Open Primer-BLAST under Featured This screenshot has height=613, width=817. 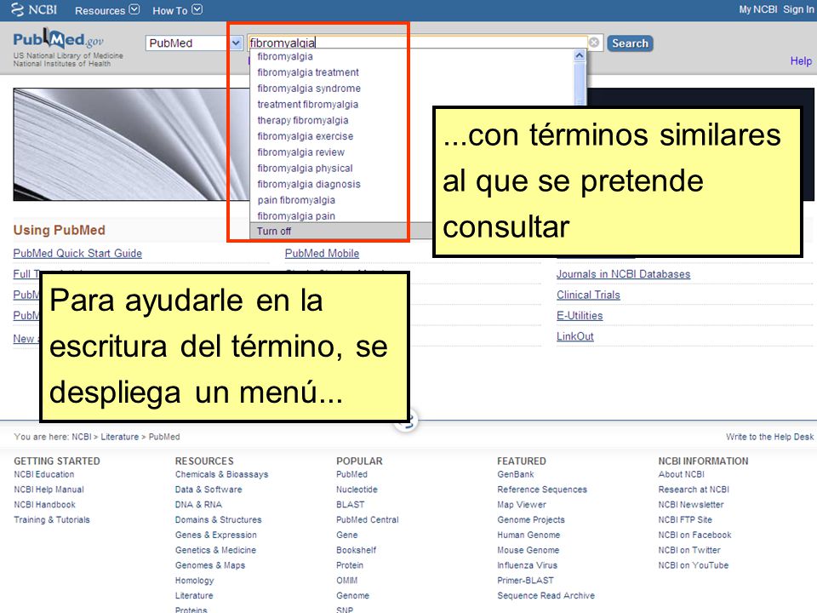(x=525, y=580)
